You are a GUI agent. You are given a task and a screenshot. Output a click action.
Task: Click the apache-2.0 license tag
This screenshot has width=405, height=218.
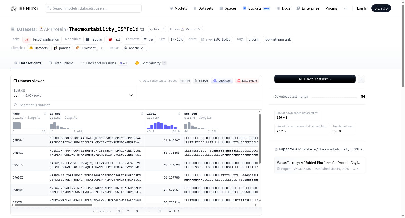[x=135, y=48]
